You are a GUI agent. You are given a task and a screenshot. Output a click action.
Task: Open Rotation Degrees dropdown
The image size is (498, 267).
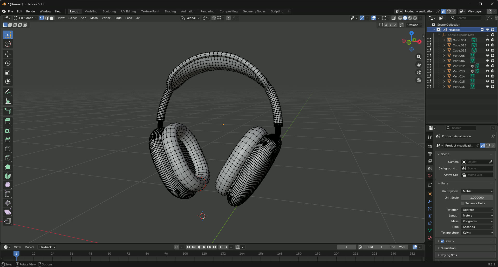click(477, 210)
